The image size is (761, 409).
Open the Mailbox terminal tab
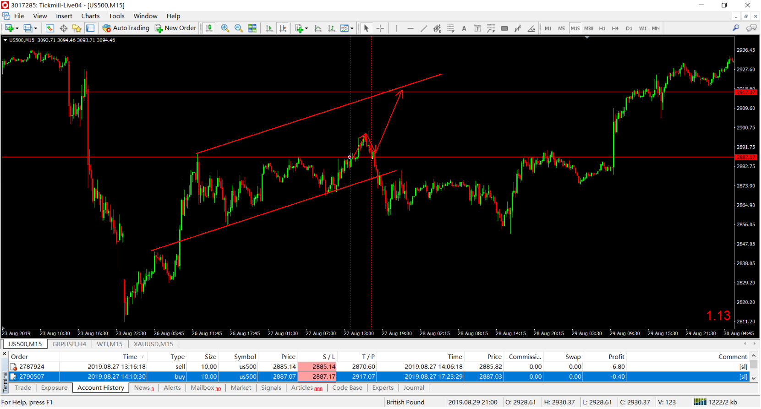click(x=206, y=388)
